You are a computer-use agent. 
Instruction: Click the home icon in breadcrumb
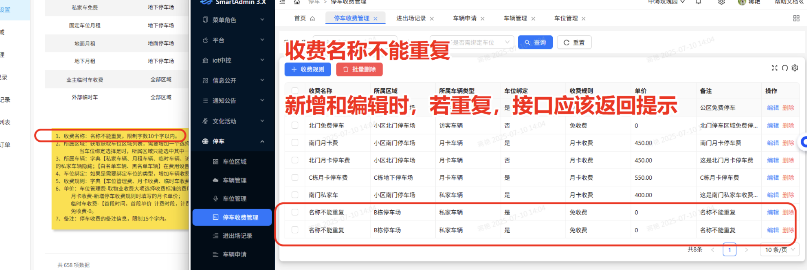(x=297, y=2)
